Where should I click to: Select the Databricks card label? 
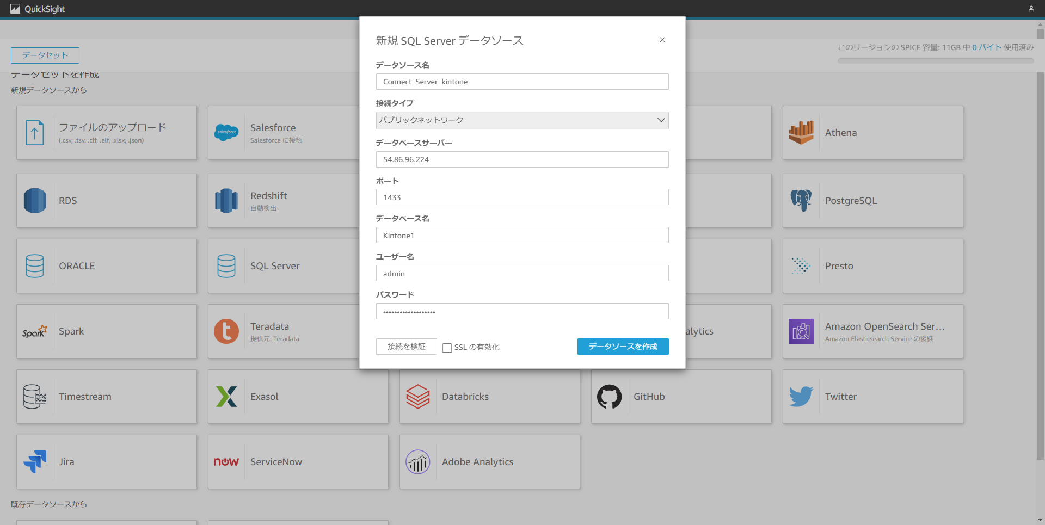465,397
